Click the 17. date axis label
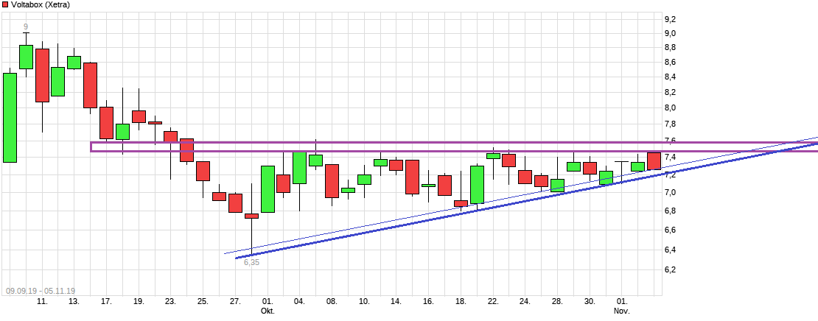Screen dimensions: 818x321 (106, 301)
